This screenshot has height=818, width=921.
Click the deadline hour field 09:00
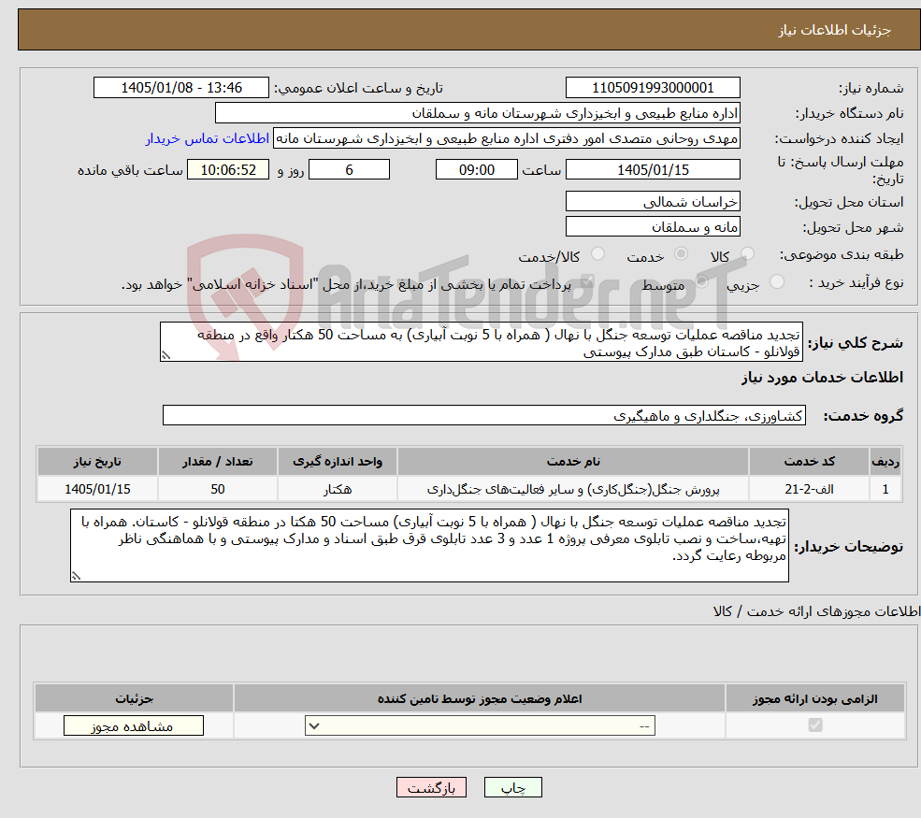[476, 170]
